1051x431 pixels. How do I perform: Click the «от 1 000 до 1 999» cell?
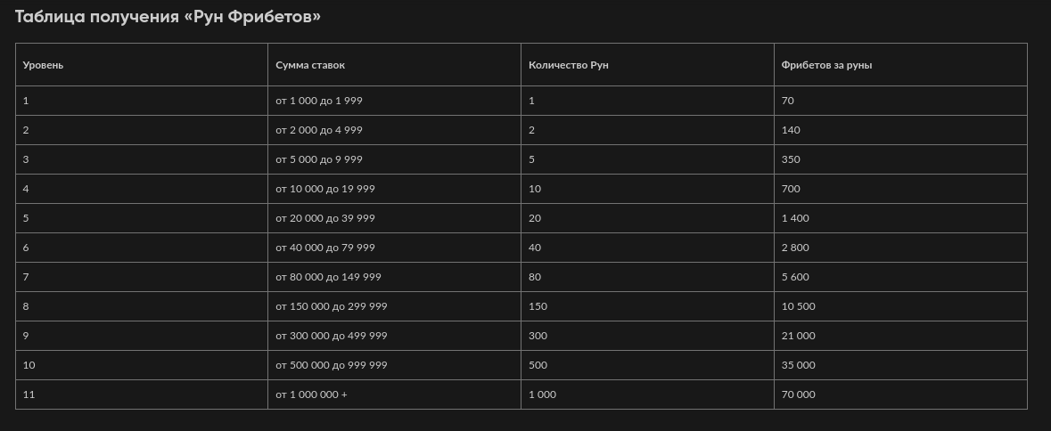click(319, 101)
